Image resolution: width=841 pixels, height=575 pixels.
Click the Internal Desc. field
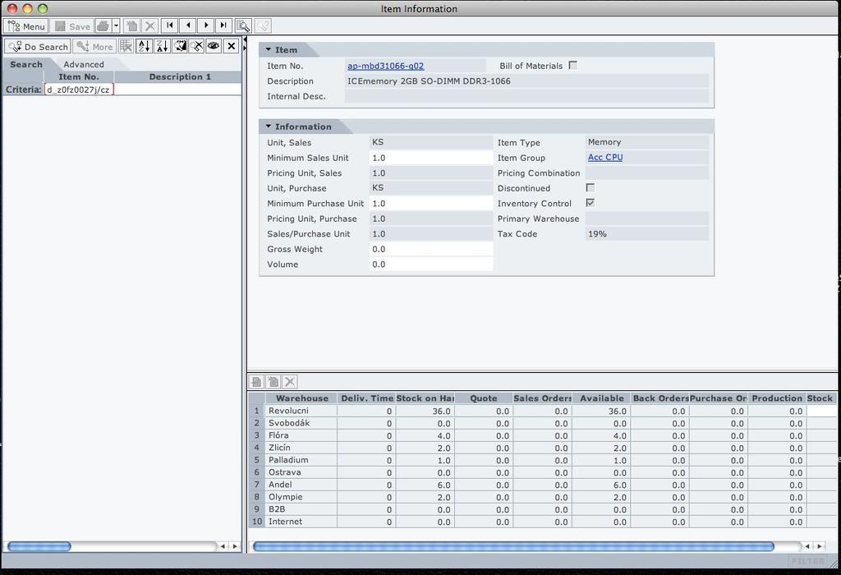click(x=526, y=96)
